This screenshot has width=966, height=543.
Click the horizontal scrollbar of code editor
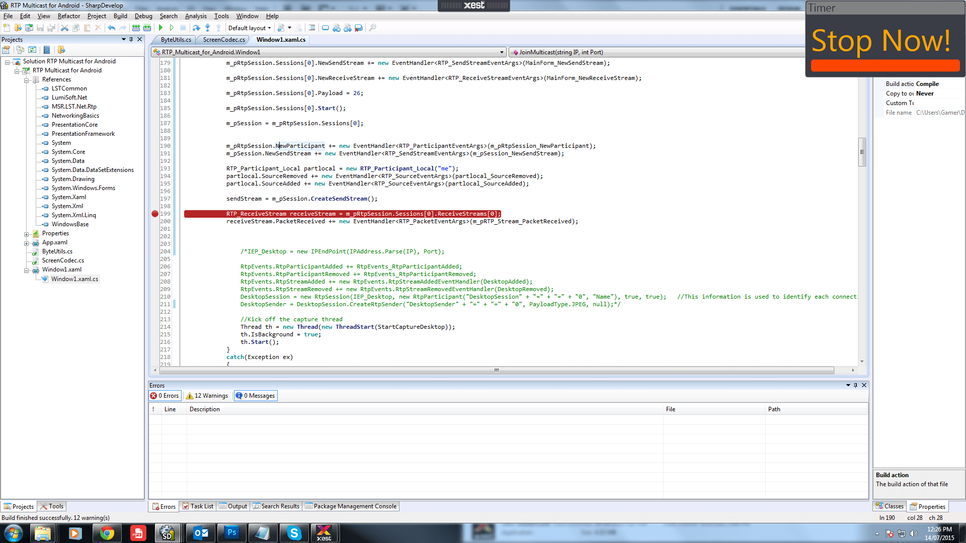[497, 370]
